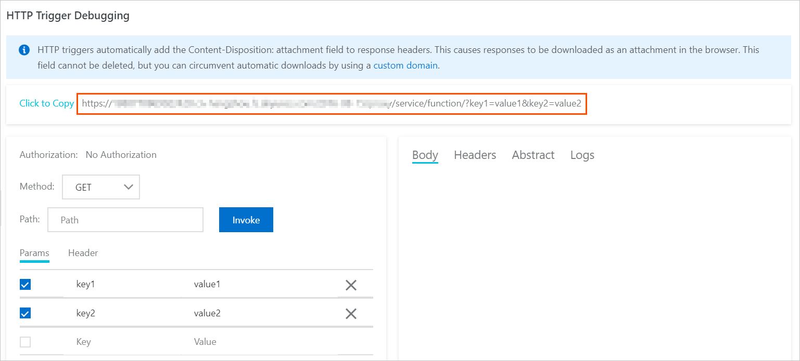Screen dimensions: 800x361
Task: Delete the key2 parameter using its X icon
Action: (351, 313)
